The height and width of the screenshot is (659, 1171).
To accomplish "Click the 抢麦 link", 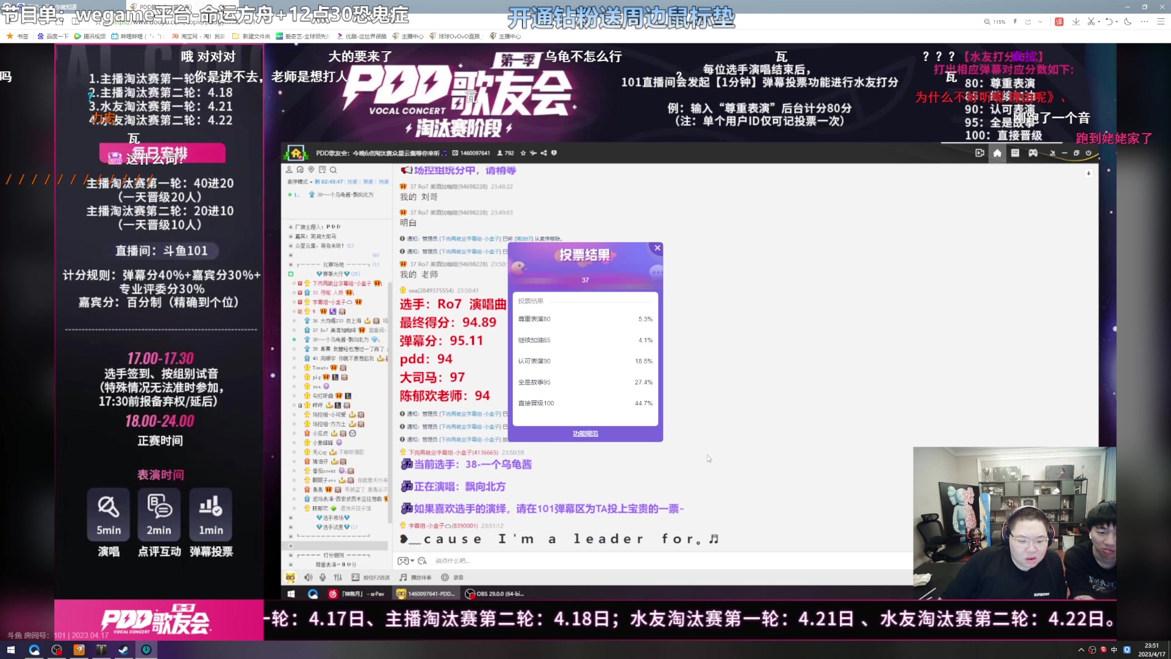I will pos(384,182).
